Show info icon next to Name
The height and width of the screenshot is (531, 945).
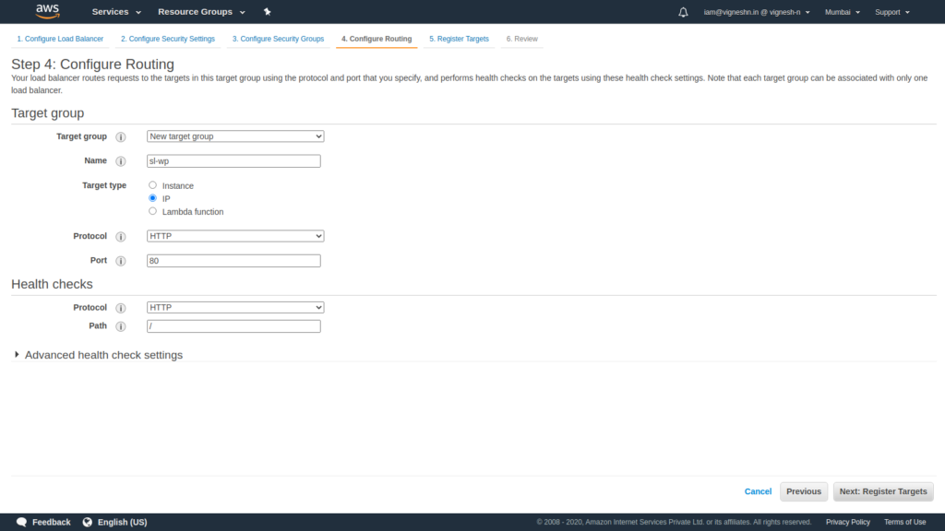click(121, 161)
